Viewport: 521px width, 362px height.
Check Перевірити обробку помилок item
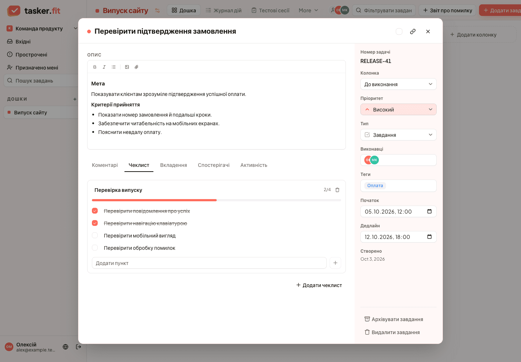[x=95, y=248]
